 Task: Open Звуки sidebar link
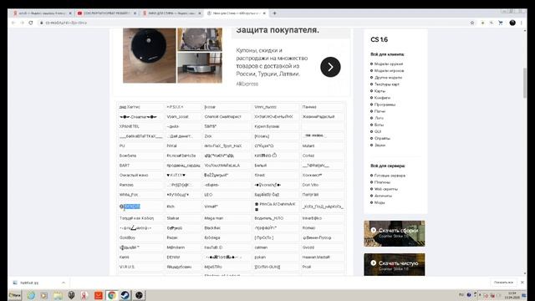[380, 145]
